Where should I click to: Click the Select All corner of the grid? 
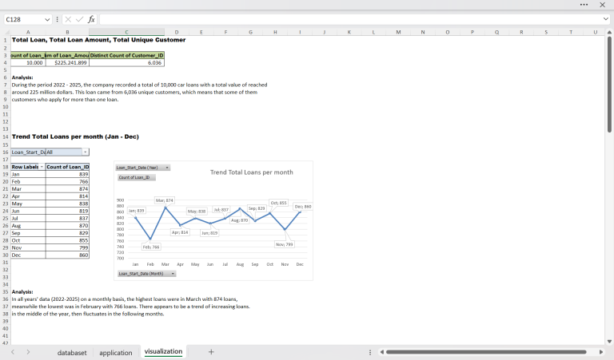(5, 33)
